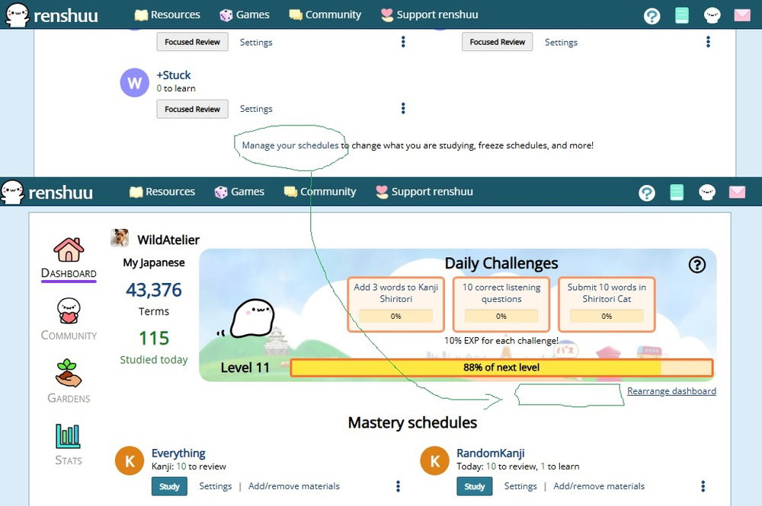Open Settings for the Everything schedule
This screenshot has height=506, width=762.
(x=216, y=486)
